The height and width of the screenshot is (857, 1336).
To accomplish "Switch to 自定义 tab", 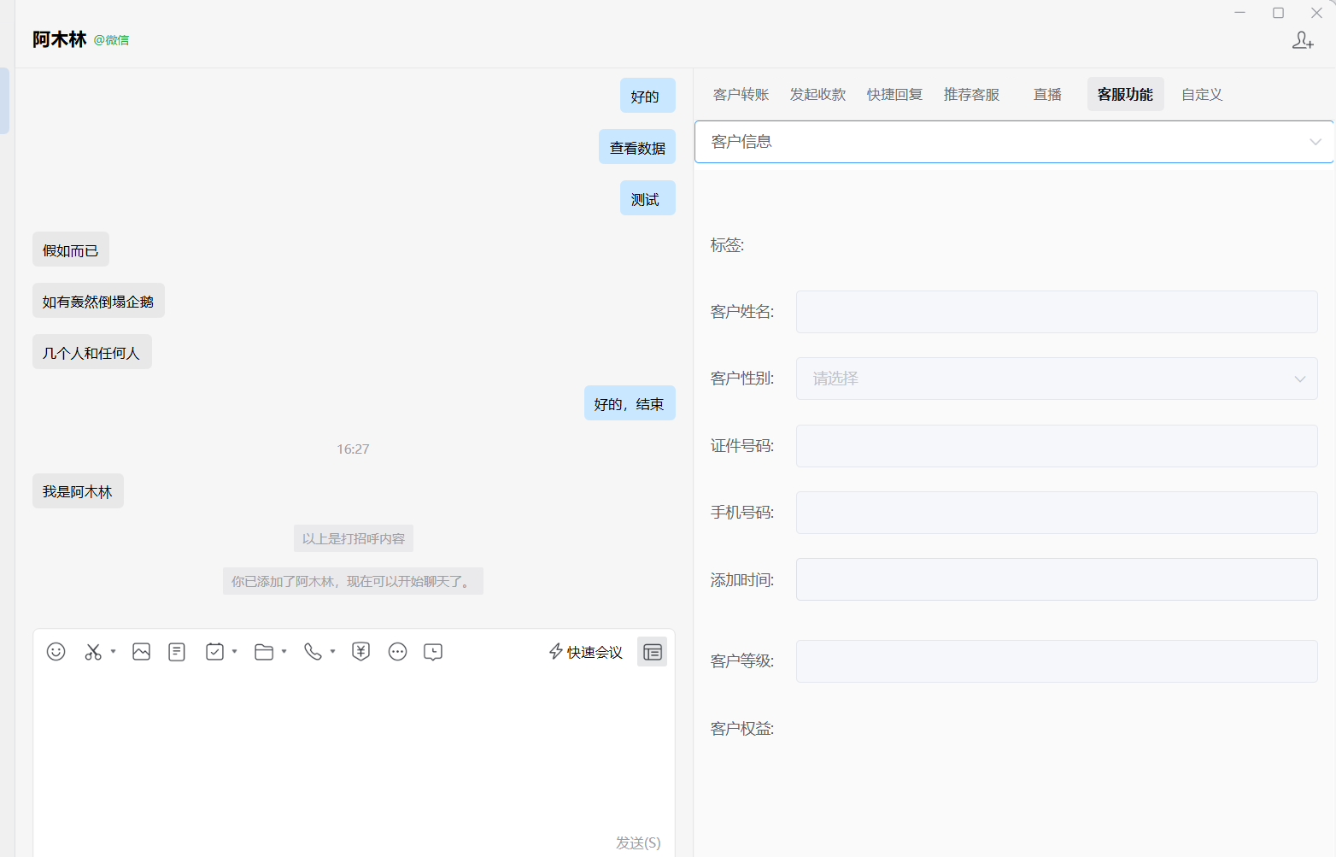I will [x=1202, y=94].
